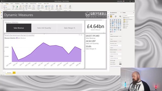This screenshot has height=91, width=162.
Task: Collapse the Visualizations pane using its arrow
Action: point(121,13)
